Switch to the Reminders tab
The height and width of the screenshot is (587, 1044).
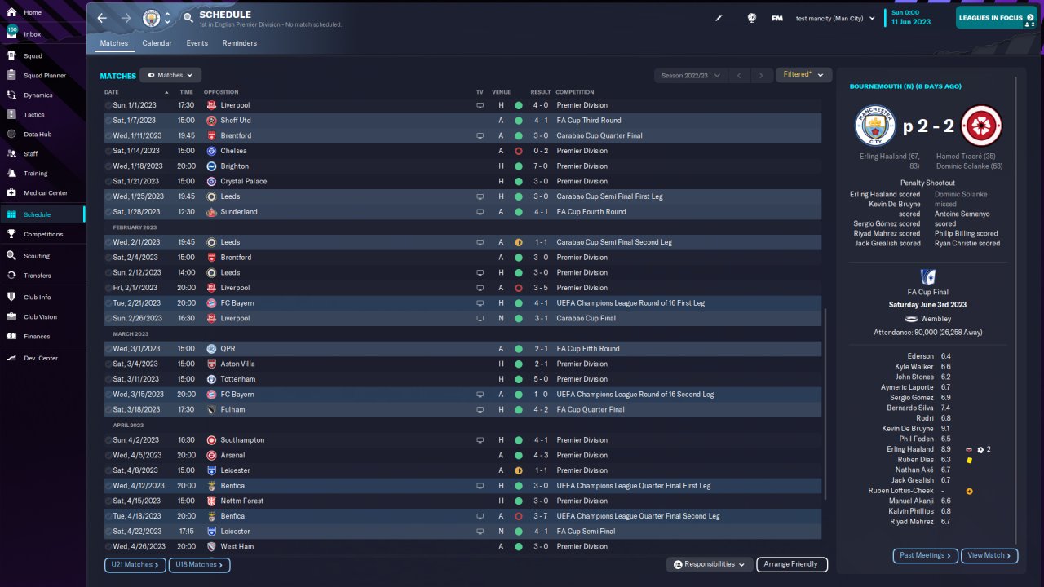click(x=240, y=43)
